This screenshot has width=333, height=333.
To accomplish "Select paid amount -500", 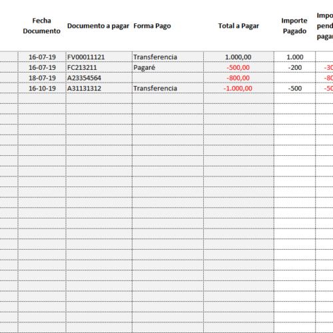I will [295, 88].
